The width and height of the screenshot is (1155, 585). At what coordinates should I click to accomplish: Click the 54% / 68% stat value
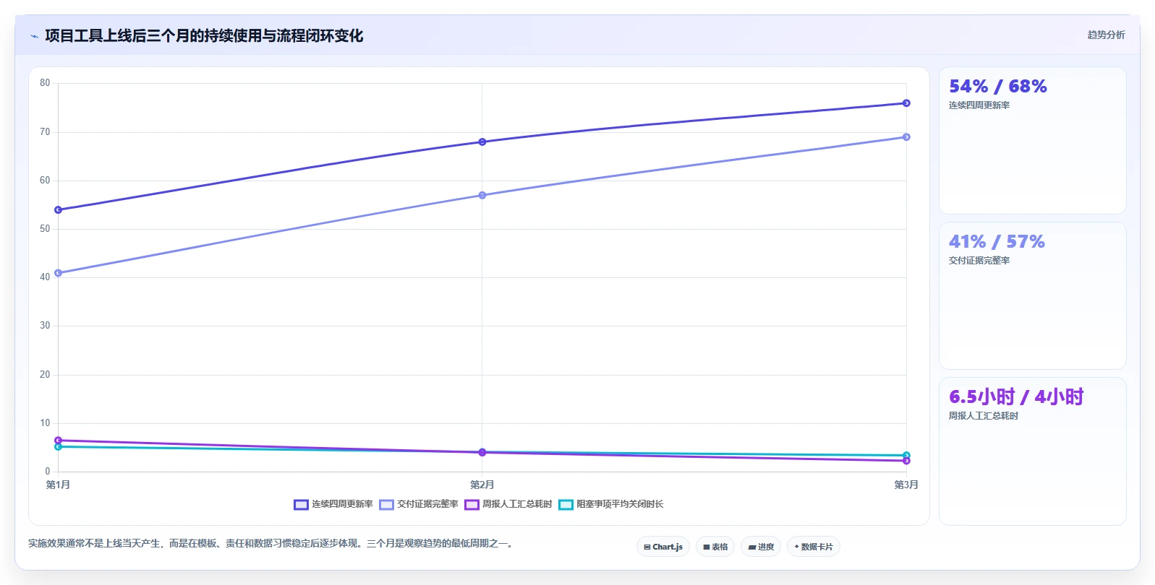click(x=998, y=87)
